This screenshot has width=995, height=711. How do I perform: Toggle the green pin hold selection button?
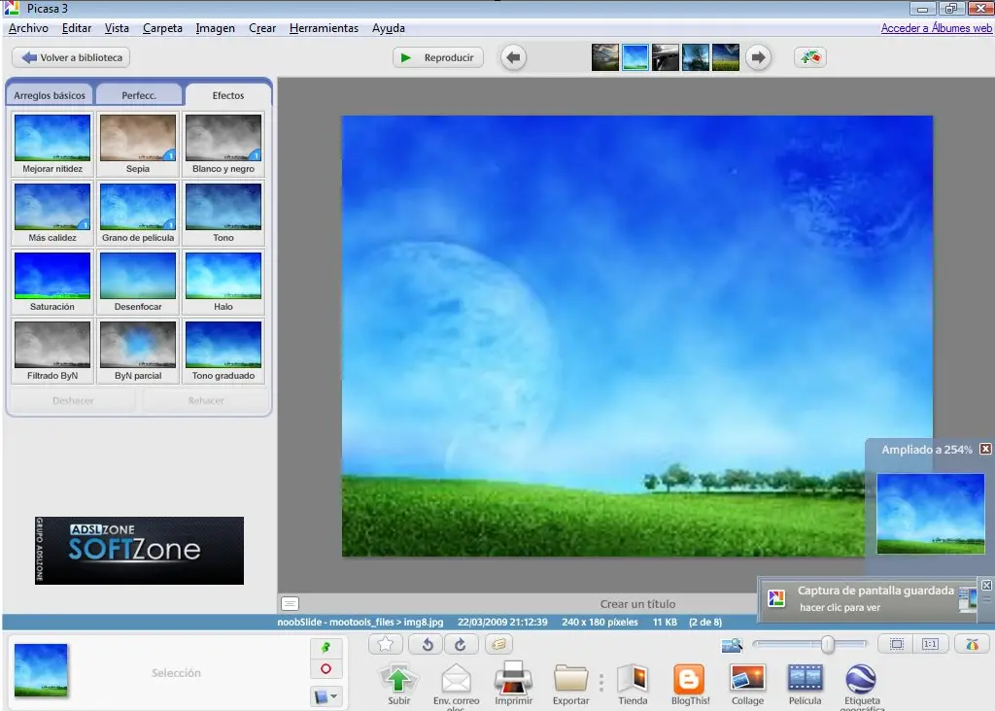pos(326,646)
